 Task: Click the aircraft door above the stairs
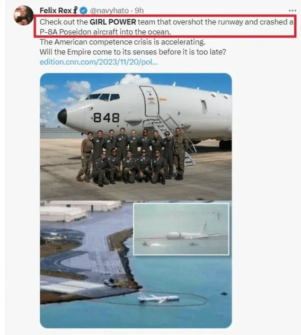coord(149,101)
